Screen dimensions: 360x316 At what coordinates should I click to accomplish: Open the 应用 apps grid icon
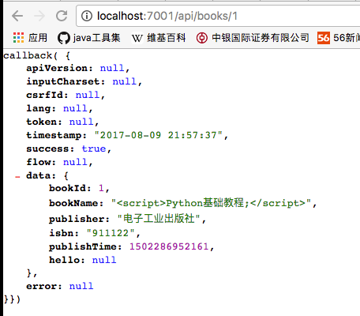tap(18, 38)
